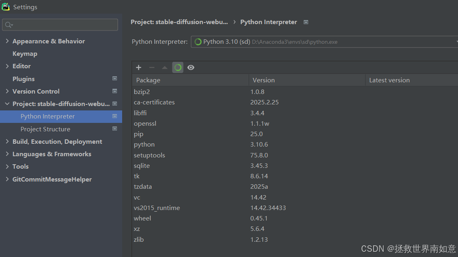The height and width of the screenshot is (257, 458).
Task: Expand Appearance & Behavior section
Action: pos(7,41)
